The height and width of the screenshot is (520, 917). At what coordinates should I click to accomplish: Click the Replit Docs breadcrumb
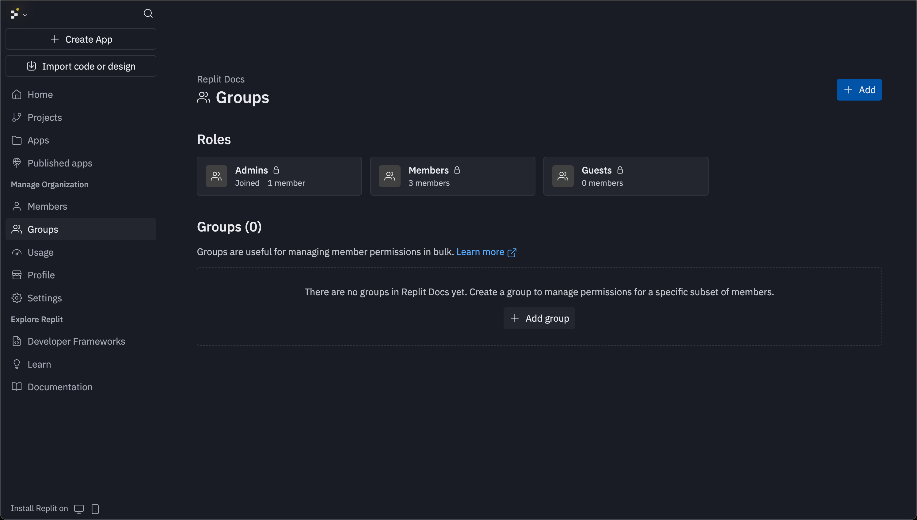point(221,79)
